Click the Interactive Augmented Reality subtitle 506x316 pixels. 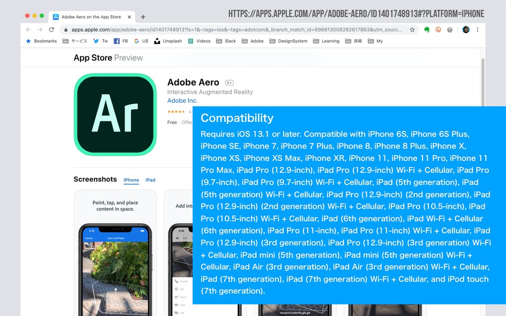point(210,92)
